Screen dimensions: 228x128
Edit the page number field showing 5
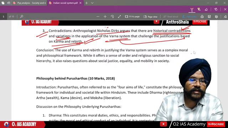point(4,17)
